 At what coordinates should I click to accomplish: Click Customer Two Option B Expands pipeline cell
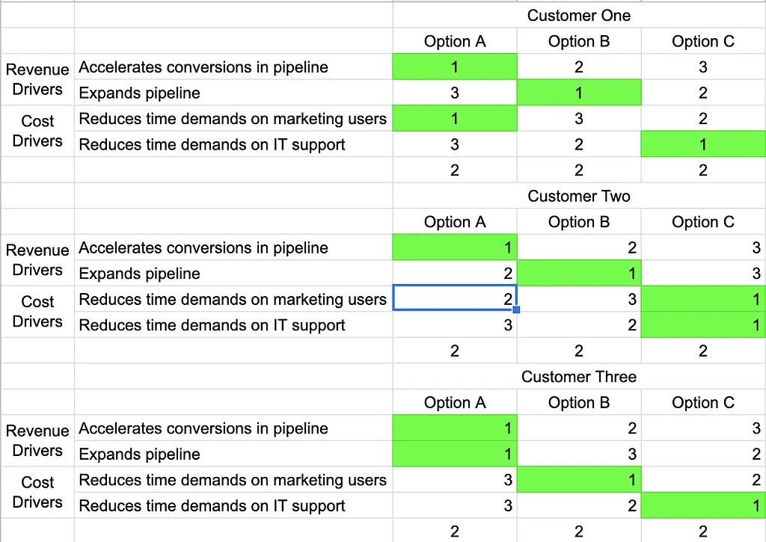pyautogui.click(x=579, y=273)
